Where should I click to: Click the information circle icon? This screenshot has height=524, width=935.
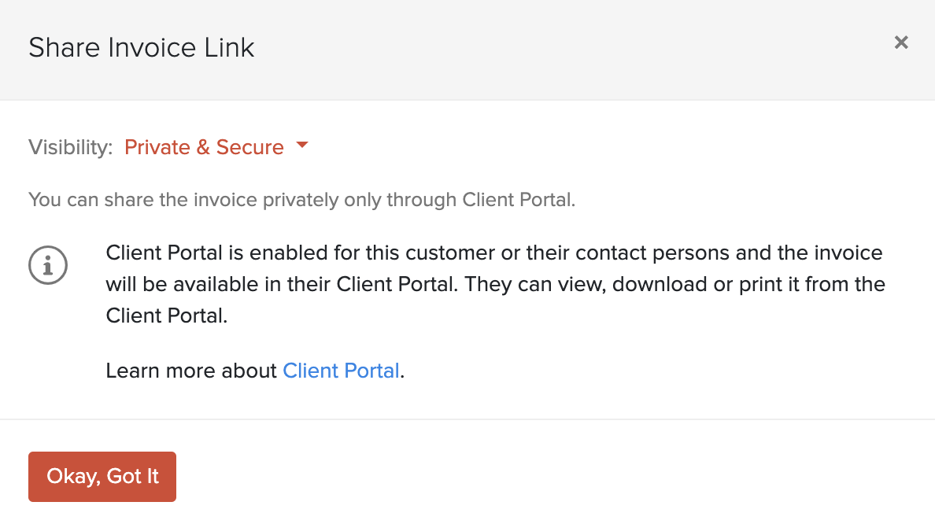pos(48,265)
